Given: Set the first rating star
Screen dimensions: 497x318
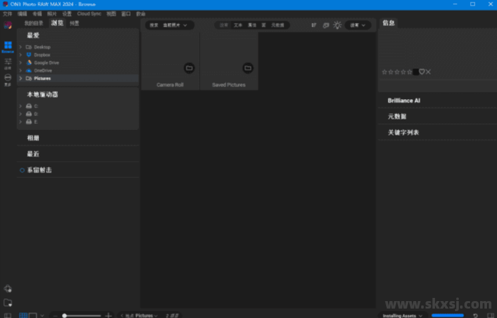Looking at the screenshot, I should click(385, 72).
